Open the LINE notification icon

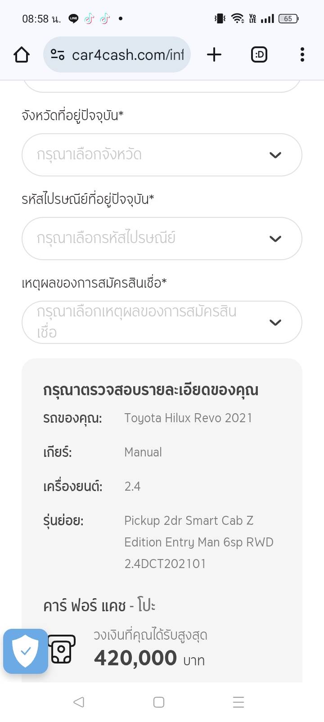pos(73,18)
